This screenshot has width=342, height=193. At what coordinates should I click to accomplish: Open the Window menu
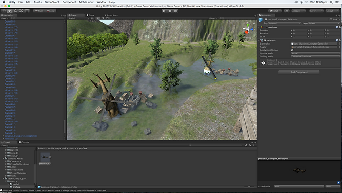[101, 2]
